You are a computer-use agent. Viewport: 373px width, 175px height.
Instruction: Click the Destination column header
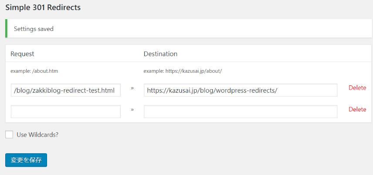[160, 54]
